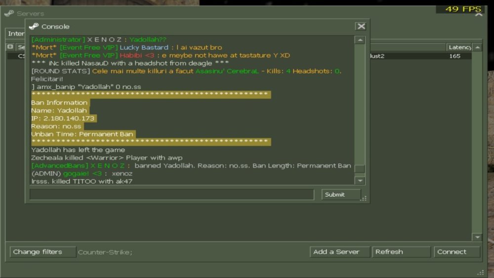494x278 pixels.
Task: Click the console scroll up arrow
Action: [x=360, y=40]
